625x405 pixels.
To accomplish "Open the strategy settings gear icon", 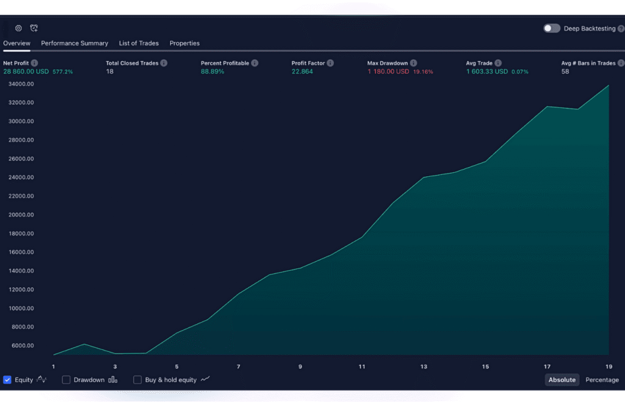I will [x=18, y=28].
